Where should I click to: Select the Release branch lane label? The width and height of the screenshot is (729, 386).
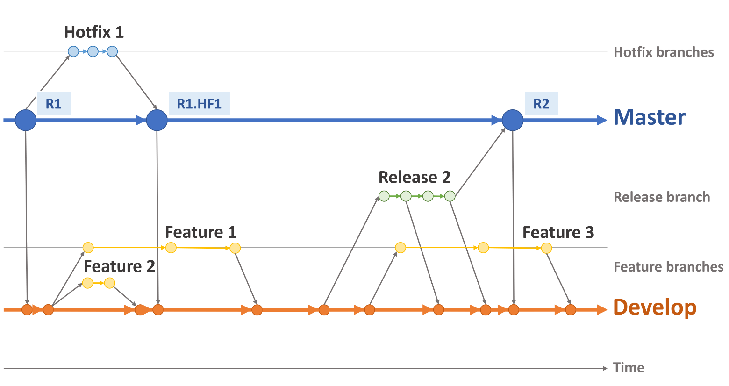pyautogui.click(x=662, y=197)
